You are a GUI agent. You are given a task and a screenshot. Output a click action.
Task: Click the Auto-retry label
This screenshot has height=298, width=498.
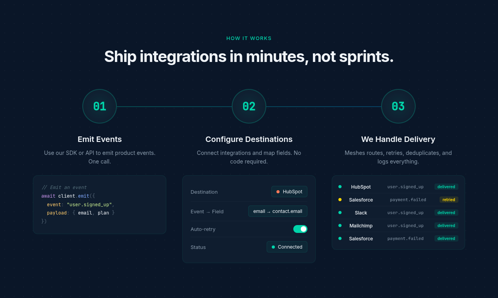click(203, 229)
